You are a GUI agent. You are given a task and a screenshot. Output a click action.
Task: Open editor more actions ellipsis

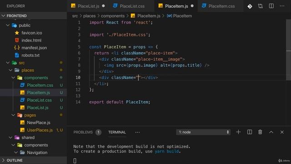point(282,6)
